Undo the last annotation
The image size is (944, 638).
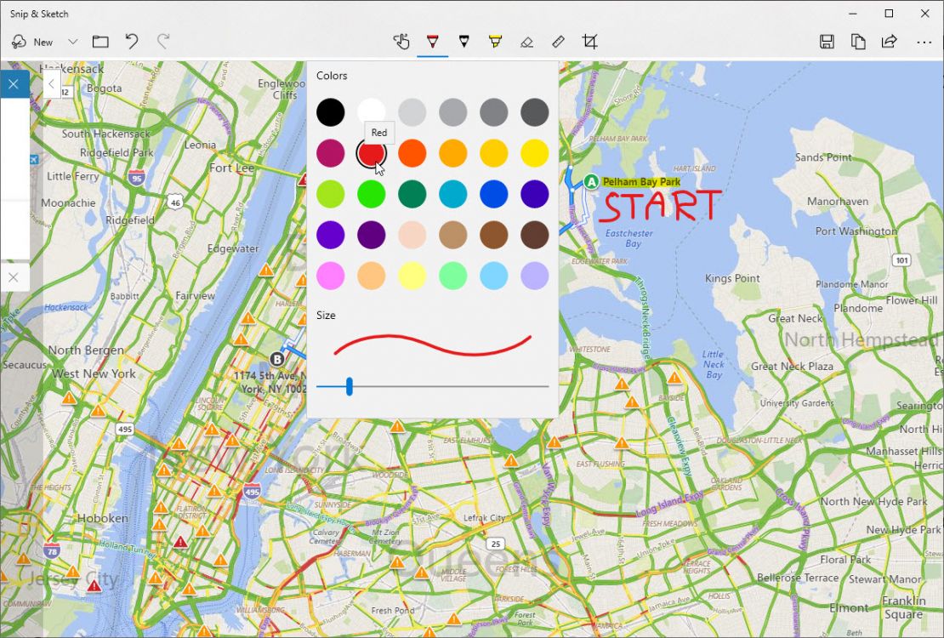pos(131,41)
